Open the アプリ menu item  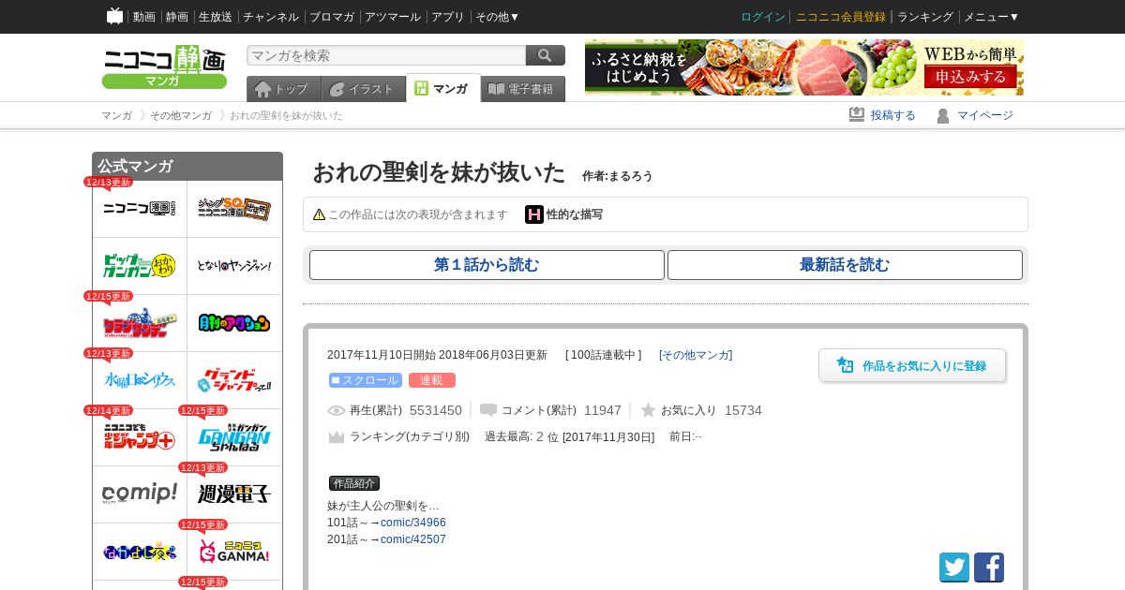(448, 17)
